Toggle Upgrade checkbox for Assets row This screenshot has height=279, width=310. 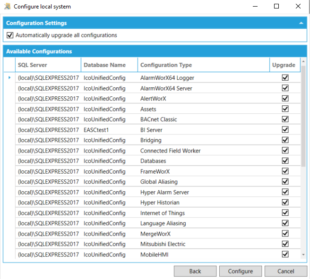click(285, 109)
